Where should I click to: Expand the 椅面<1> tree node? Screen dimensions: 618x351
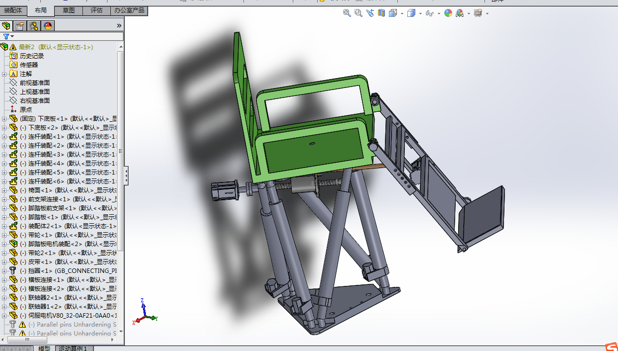point(4,190)
